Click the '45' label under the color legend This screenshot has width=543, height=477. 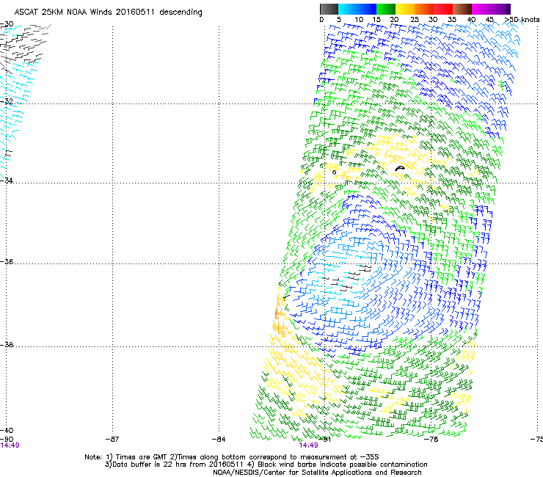489,20
